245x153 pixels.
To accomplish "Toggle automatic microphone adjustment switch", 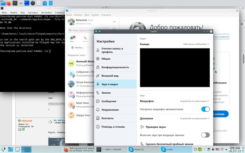I will coord(205,109).
